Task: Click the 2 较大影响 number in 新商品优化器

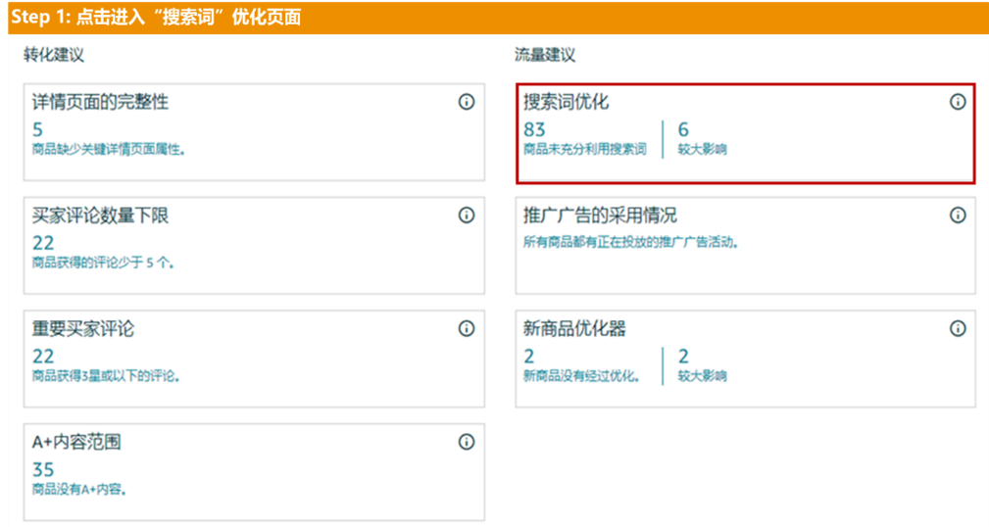Action: tap(683, 357)
